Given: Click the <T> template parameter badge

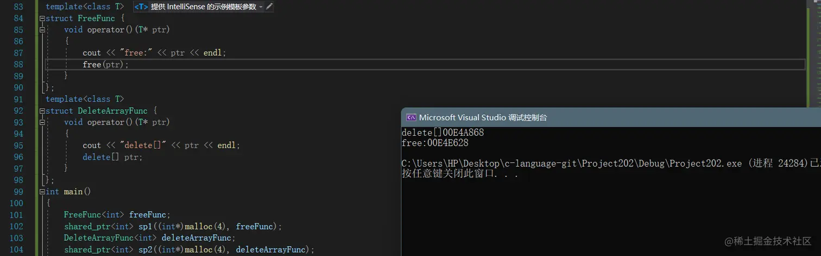Looking at the screenshot, I should (x=141, y=7).
